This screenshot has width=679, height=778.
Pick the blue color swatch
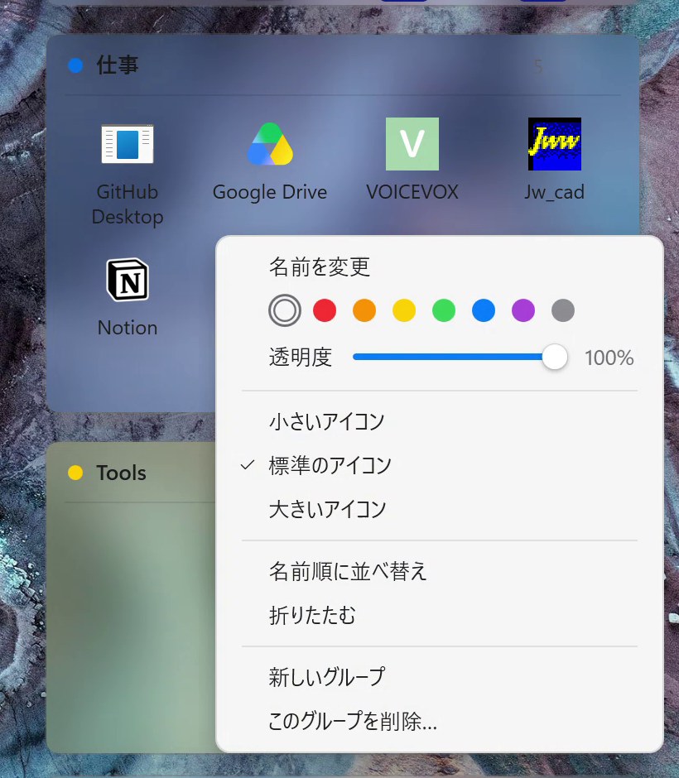tap(484, 310)
